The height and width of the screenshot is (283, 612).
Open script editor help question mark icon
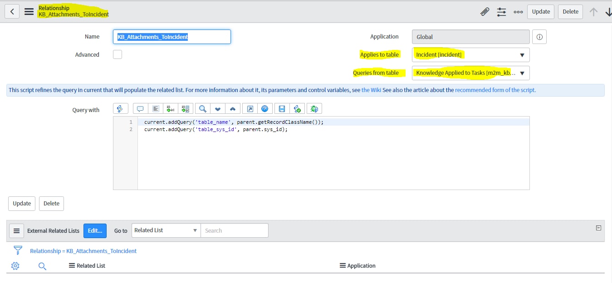pyautogui.click(x=265, y=109)
